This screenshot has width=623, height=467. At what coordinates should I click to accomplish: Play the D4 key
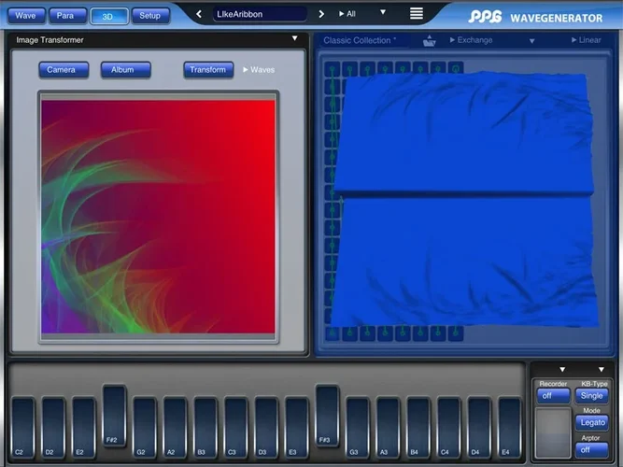(x=479, y=428)
